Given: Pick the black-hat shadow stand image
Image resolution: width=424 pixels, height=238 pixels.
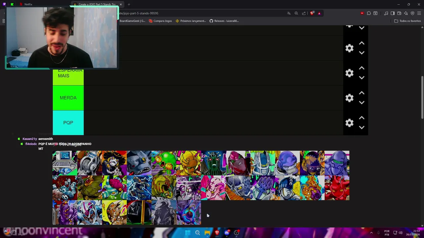Looking at the screenshot, I should [114, 163].
